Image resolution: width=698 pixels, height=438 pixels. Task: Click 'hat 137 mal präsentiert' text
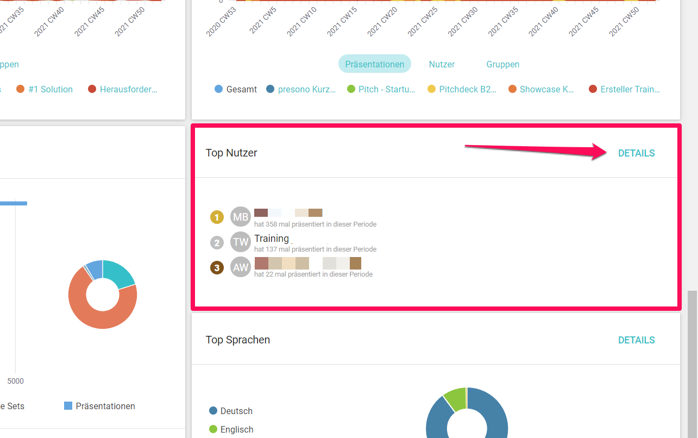315,249
